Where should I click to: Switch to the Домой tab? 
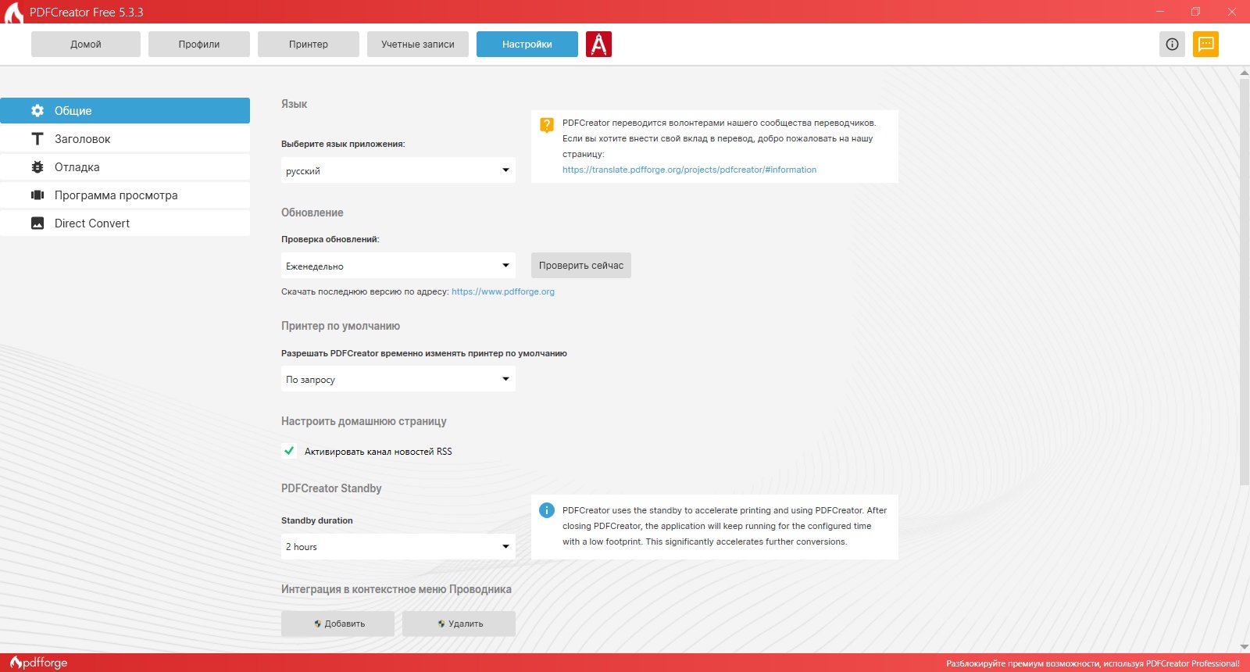[x=86, y=45]
